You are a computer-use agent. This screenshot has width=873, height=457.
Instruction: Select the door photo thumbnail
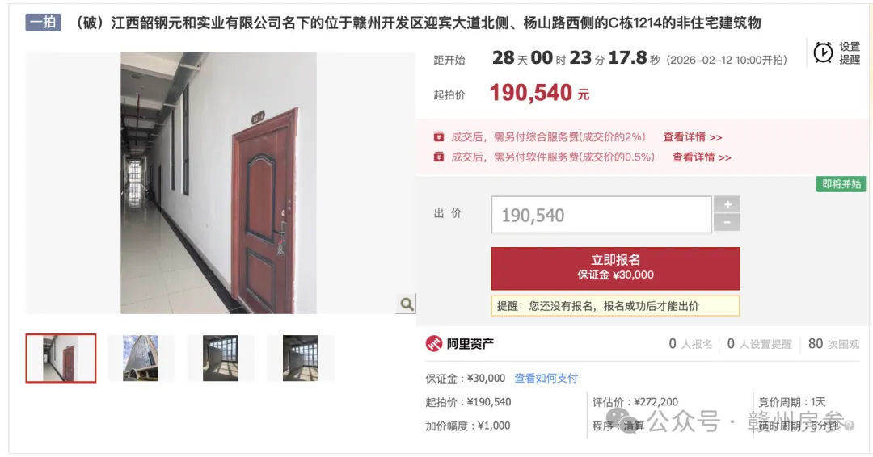61,358
